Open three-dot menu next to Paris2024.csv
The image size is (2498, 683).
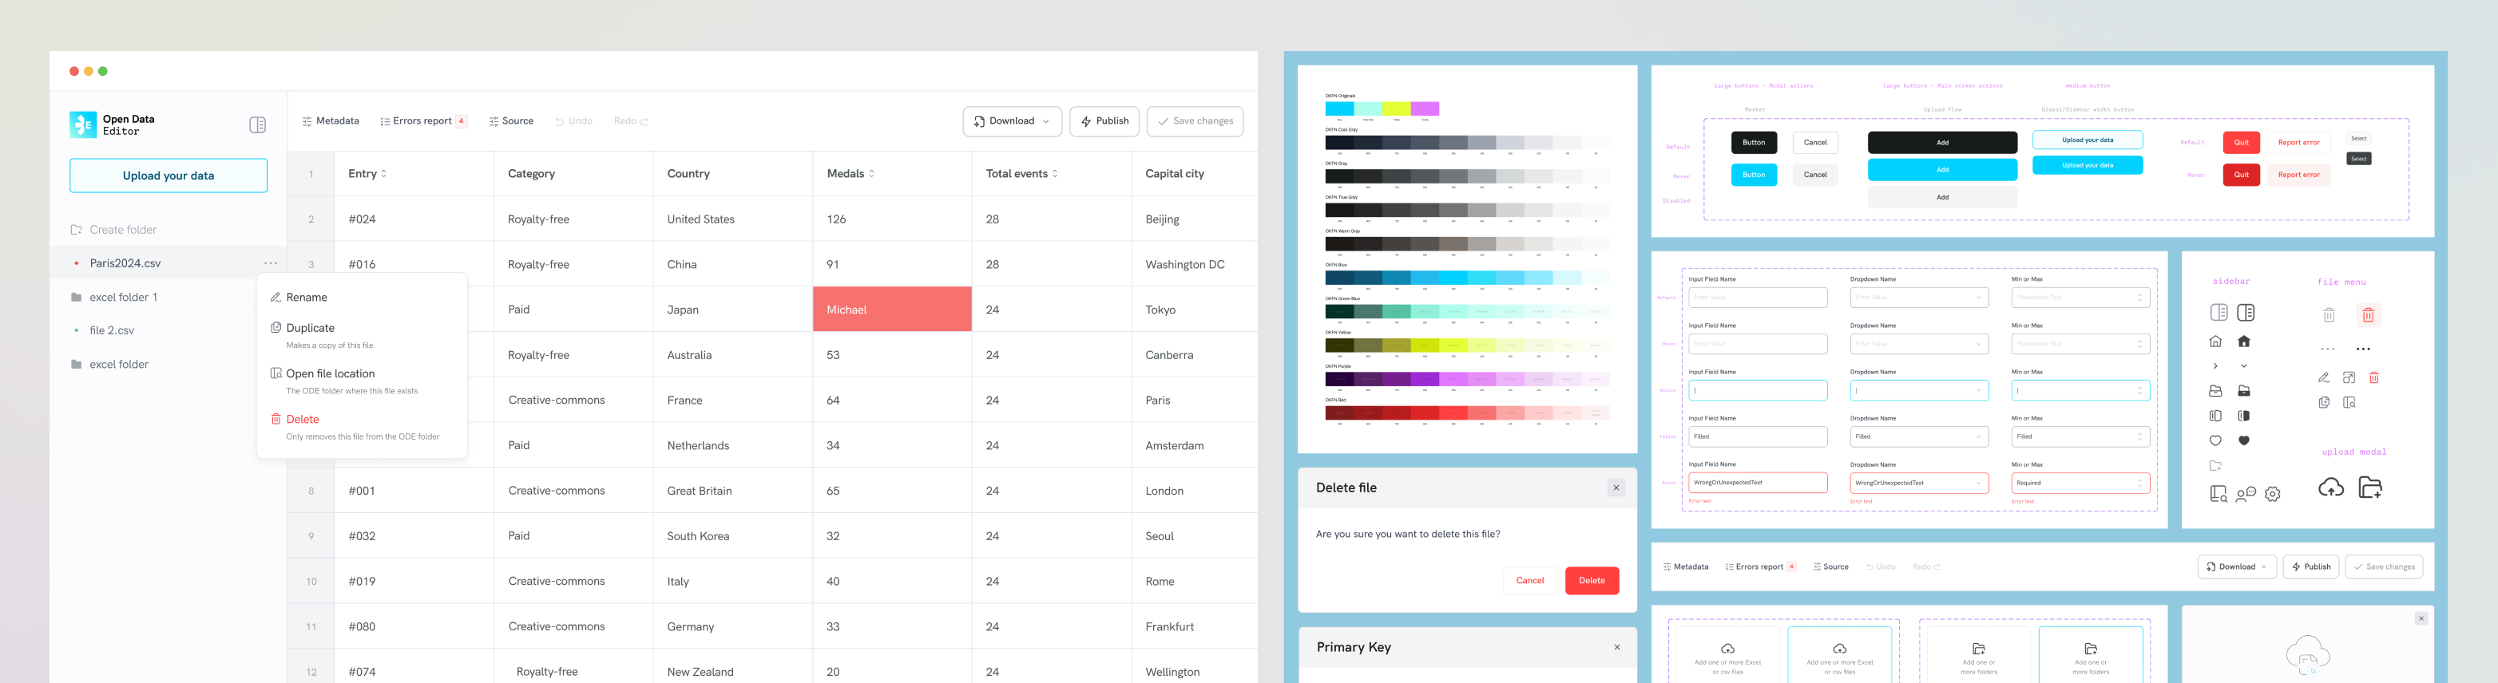point(271,263)
